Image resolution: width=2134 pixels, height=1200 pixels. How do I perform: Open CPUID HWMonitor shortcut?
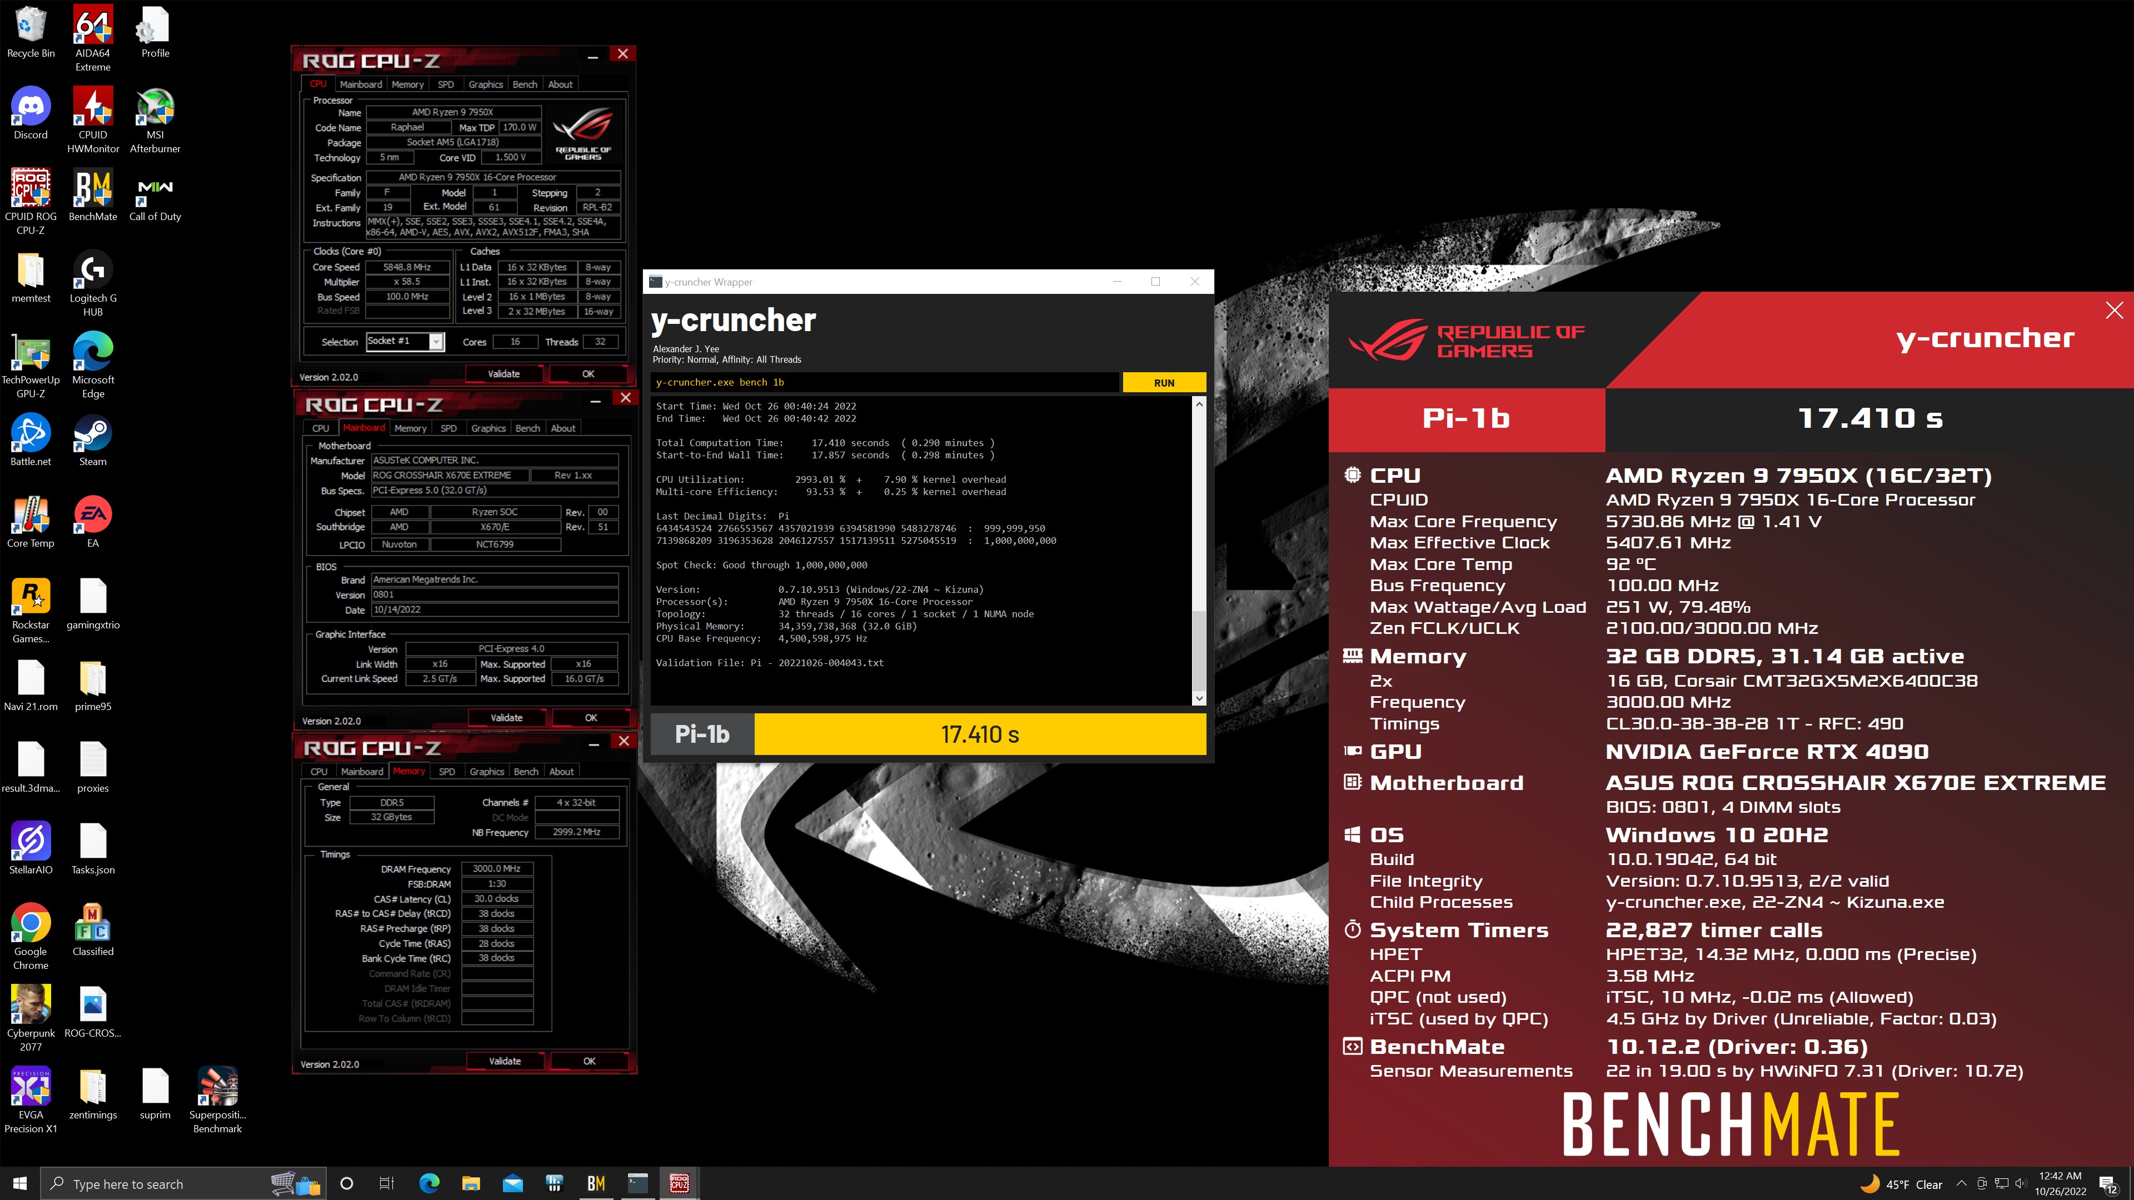(93, 121)
